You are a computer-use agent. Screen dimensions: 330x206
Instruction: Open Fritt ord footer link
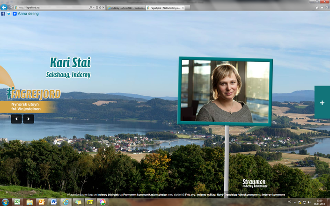[x=190, y=195]
